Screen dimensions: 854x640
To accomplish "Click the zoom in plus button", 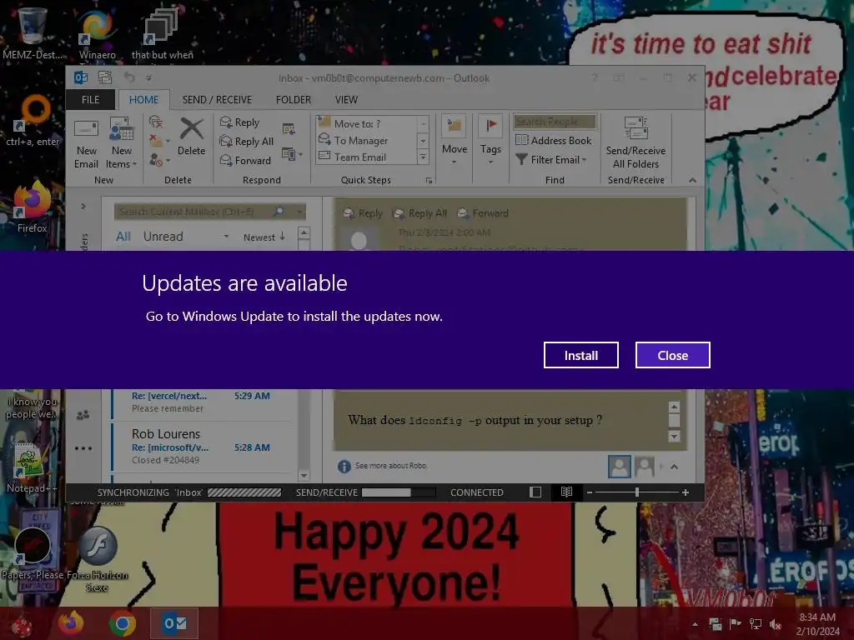I will [686, 492].
